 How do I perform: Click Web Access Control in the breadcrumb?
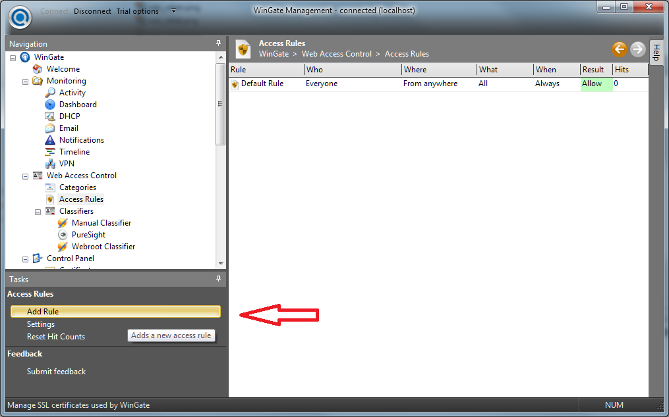tap(337, 54)
